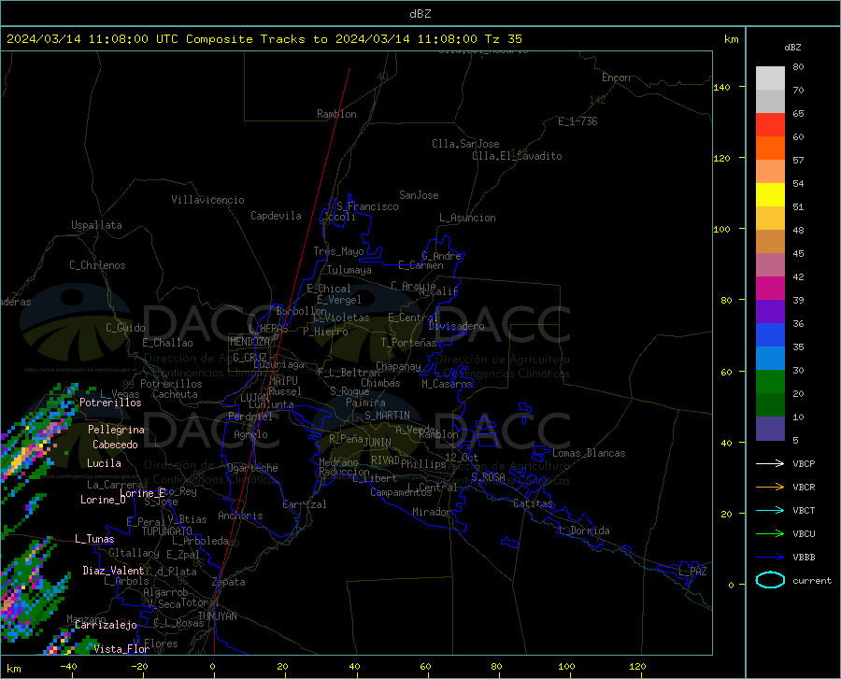Click the C_Chilenos map label
This screenshot has height=679, width=841.
[97, 265]
